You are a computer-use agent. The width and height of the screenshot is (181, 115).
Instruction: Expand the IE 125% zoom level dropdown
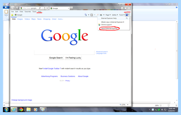point(128,105)
